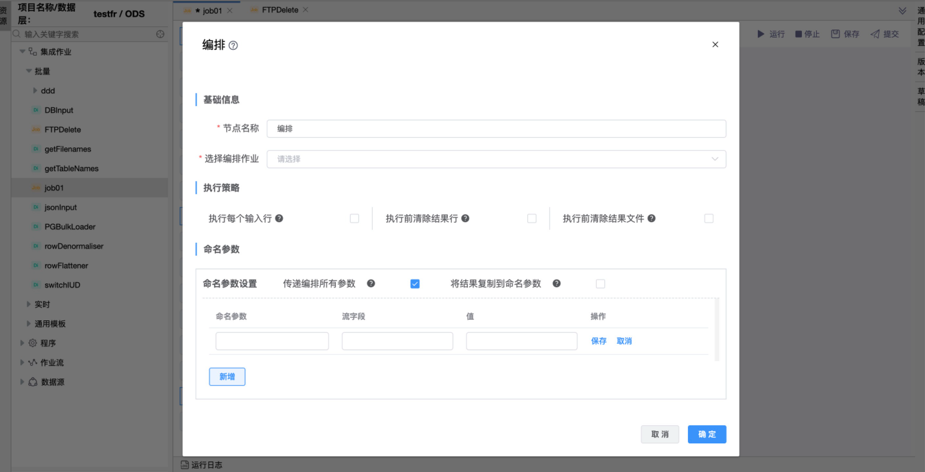Open the 选择编排作业 dropdown
The height and width of the screenshot is (472, 925).
[x=496, y=159]
